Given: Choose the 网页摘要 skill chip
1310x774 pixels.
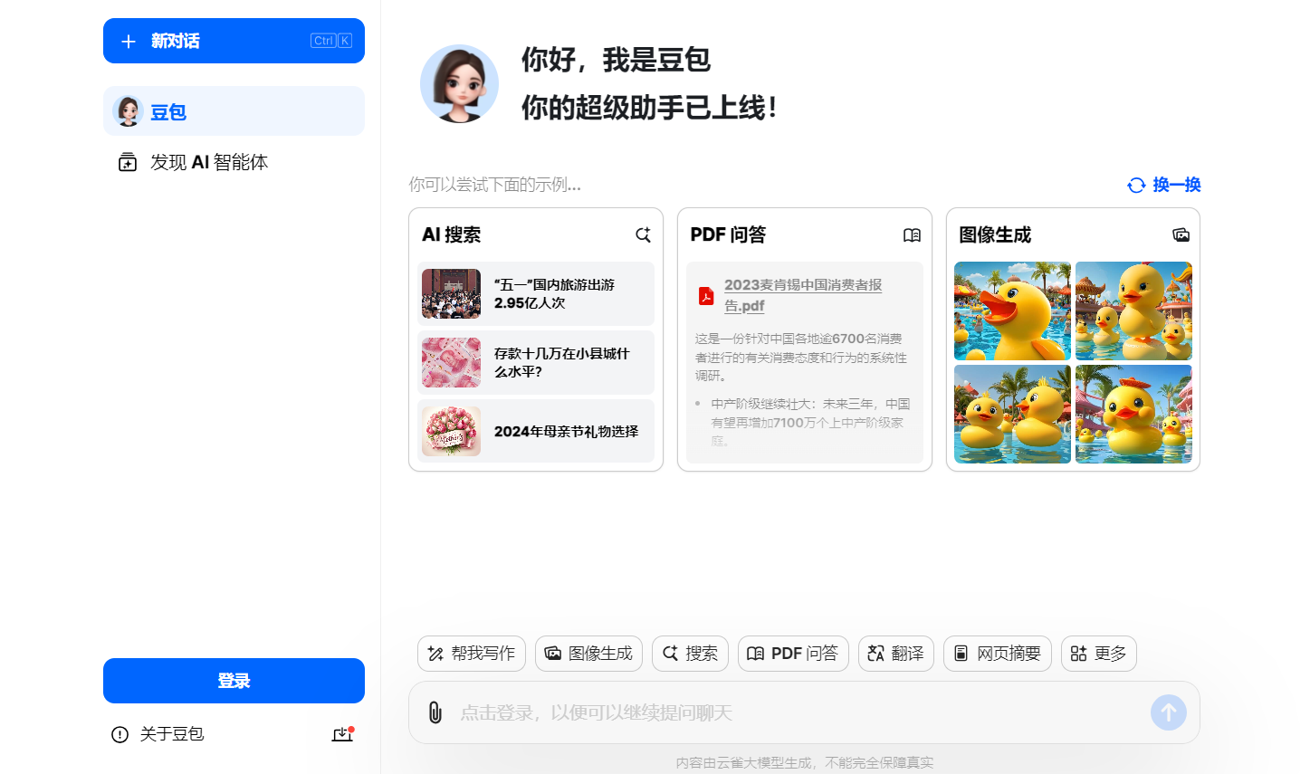Looking at the screenshot, I should click(x=997, y=653).
